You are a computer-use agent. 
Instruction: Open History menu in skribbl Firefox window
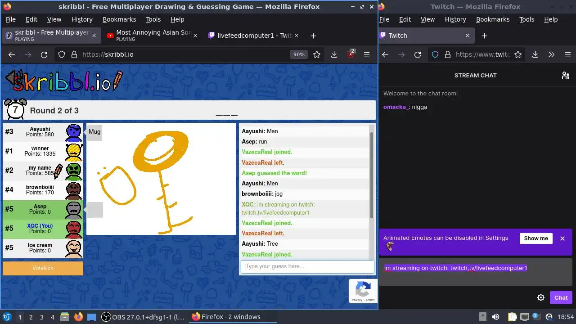pos(82,19)
